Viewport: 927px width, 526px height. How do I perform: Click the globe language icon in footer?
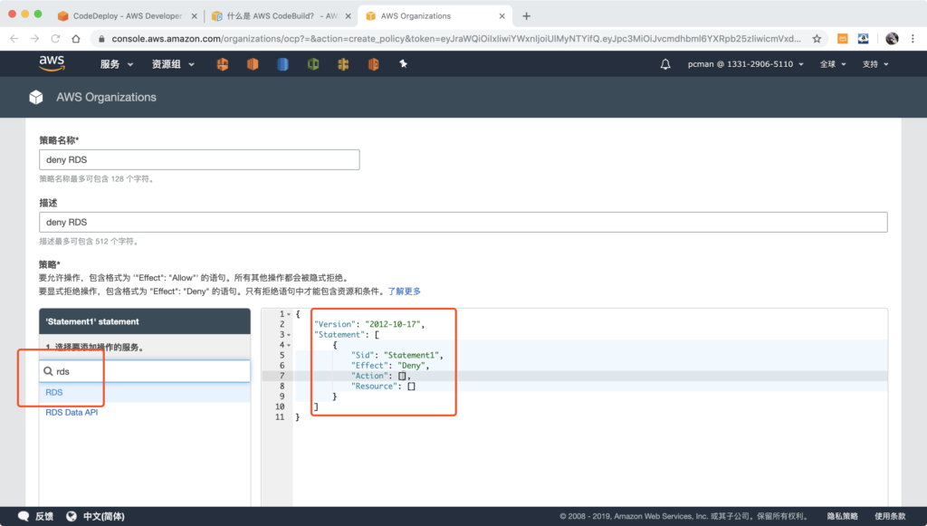point(71,516)
